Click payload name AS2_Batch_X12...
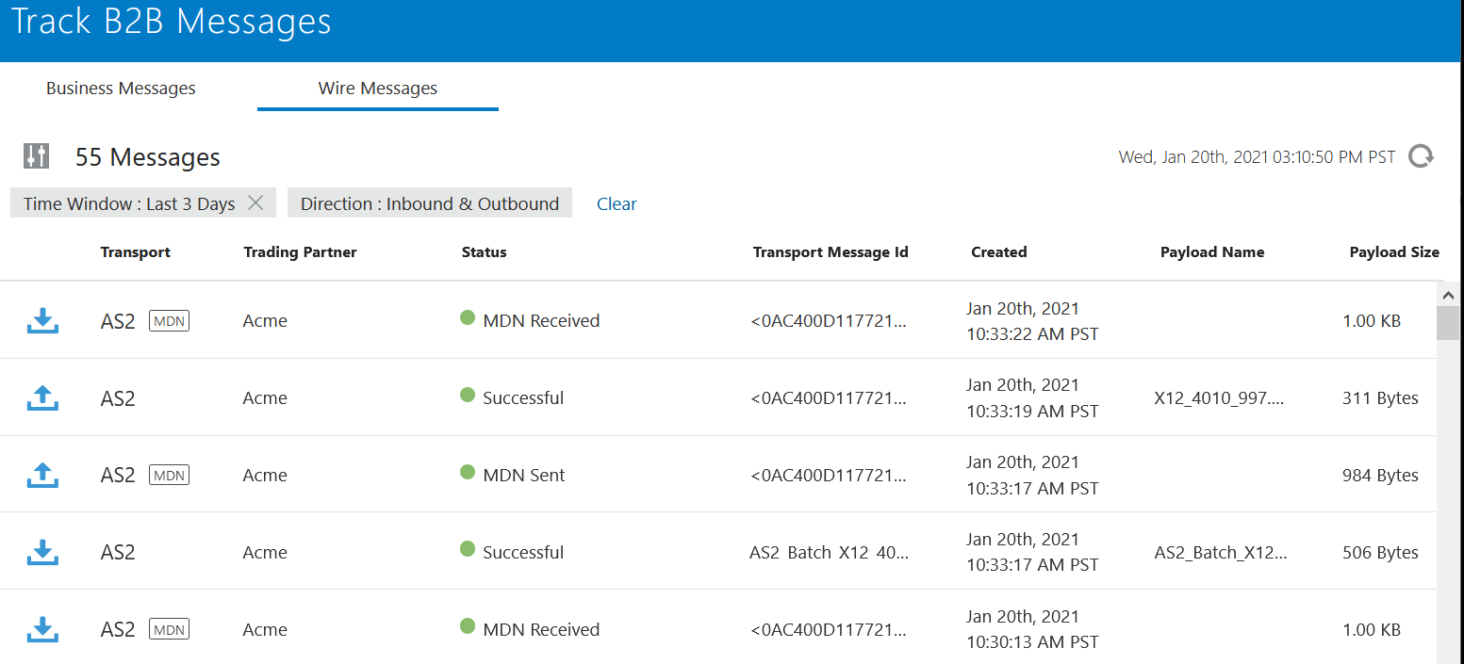This screenshot has width=1464, height=664. point(1221,553)
